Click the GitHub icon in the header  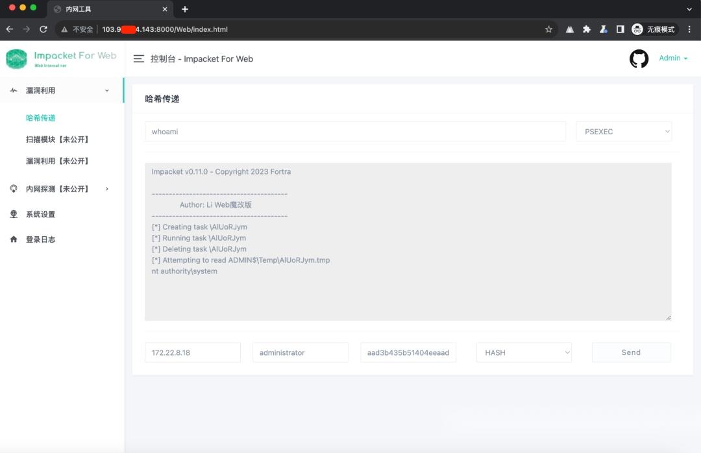(639, 58)
